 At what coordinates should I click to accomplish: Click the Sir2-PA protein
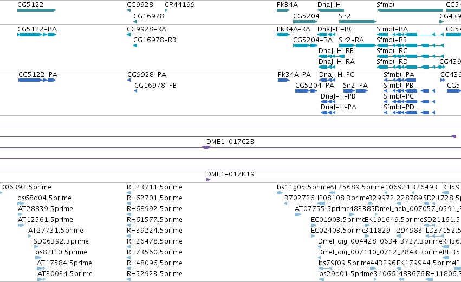click(x=356, y=91)
